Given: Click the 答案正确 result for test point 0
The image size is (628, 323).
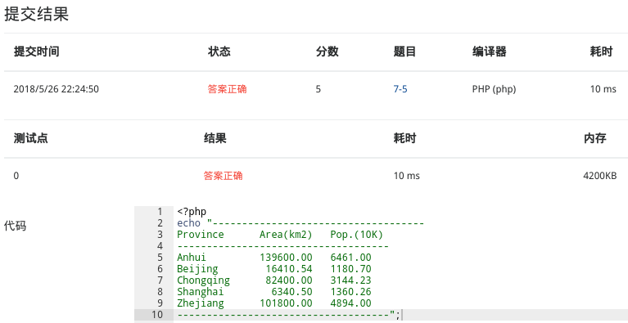Looking at the screenshot, I should tap(223, 176).
